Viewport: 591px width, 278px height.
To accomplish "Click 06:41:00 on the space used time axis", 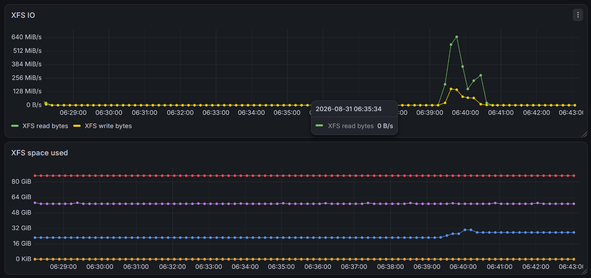I will (499, 267).
